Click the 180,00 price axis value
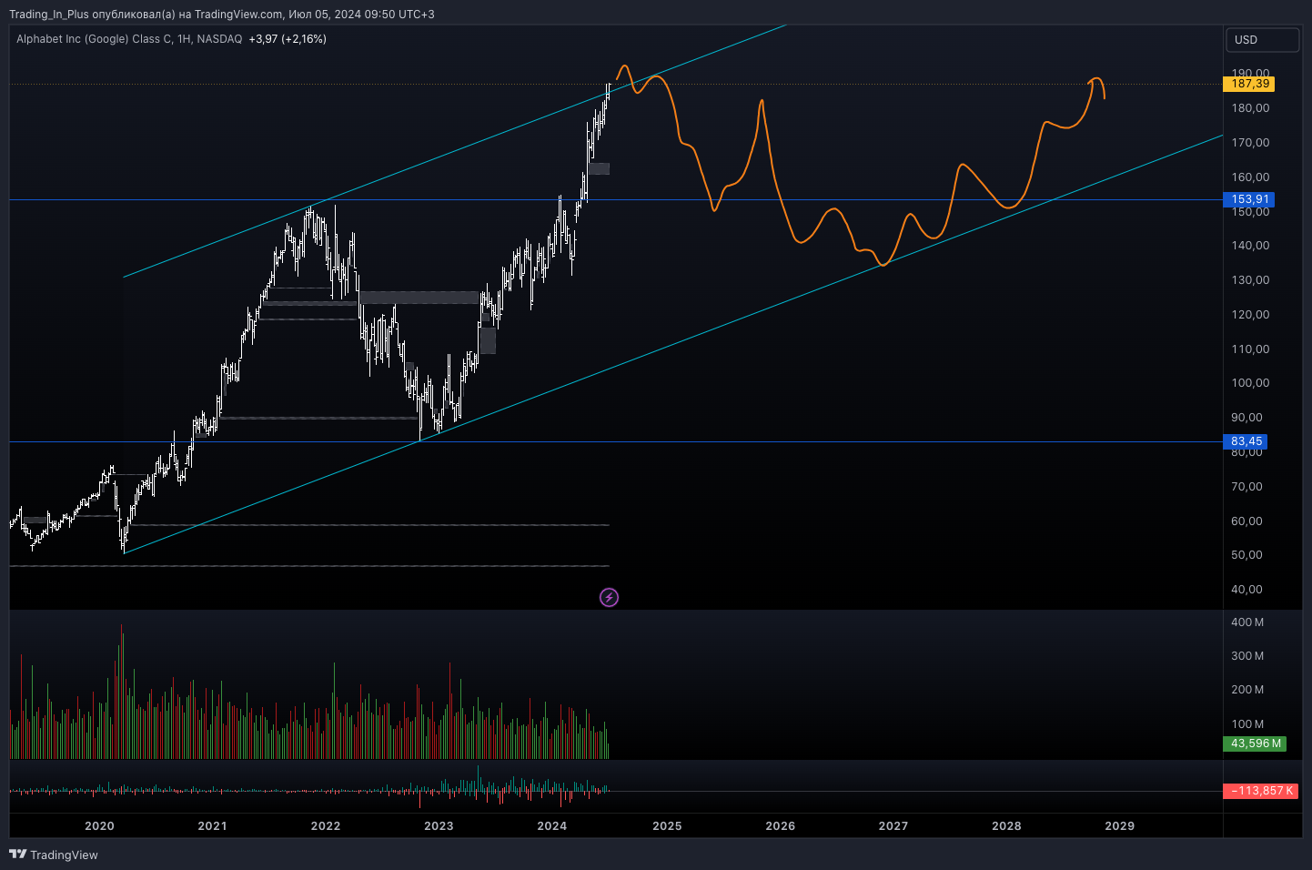 coord(1250,108)
